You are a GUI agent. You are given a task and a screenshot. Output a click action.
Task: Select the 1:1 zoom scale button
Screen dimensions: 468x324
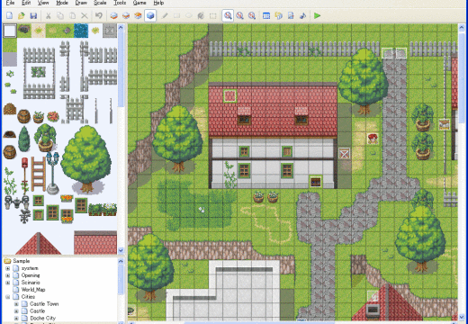(x=228, y=15)
